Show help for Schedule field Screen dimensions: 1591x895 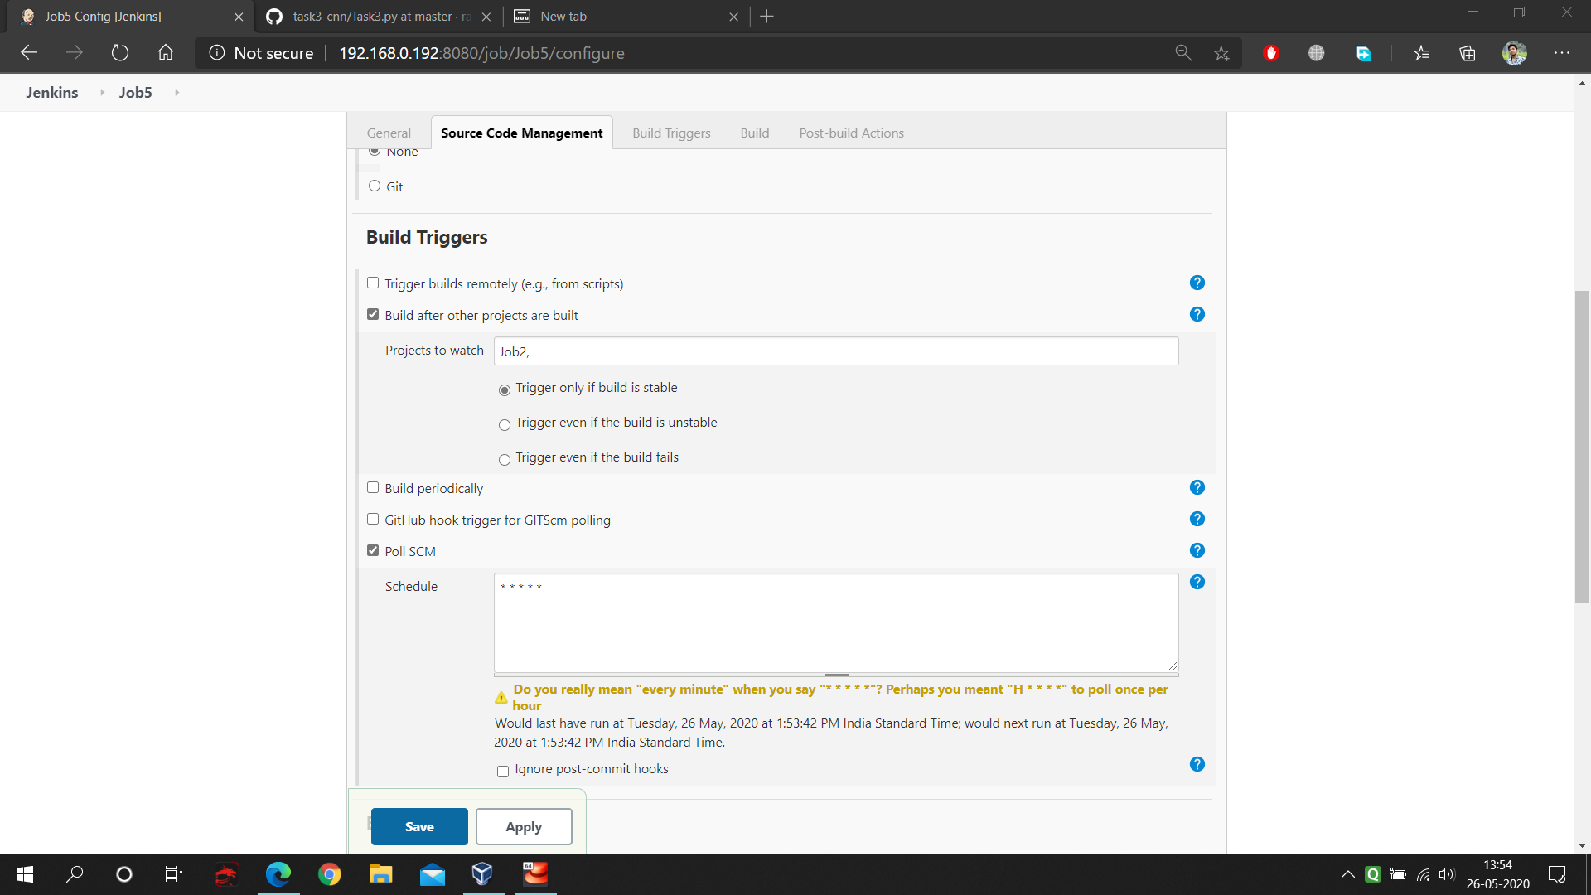[x=1197, y=583]
